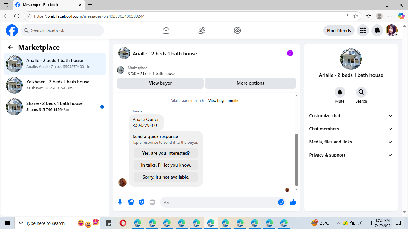Click the browser address bar URL
The width and height of the screenshot is (408, 229).
click(x=90, y=16)
